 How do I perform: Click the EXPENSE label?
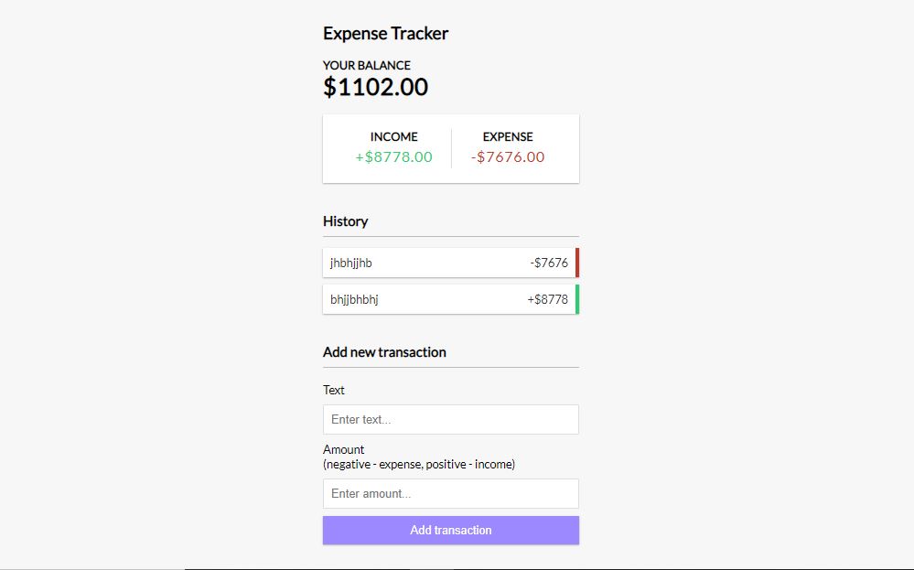click(x=508, y=137)
